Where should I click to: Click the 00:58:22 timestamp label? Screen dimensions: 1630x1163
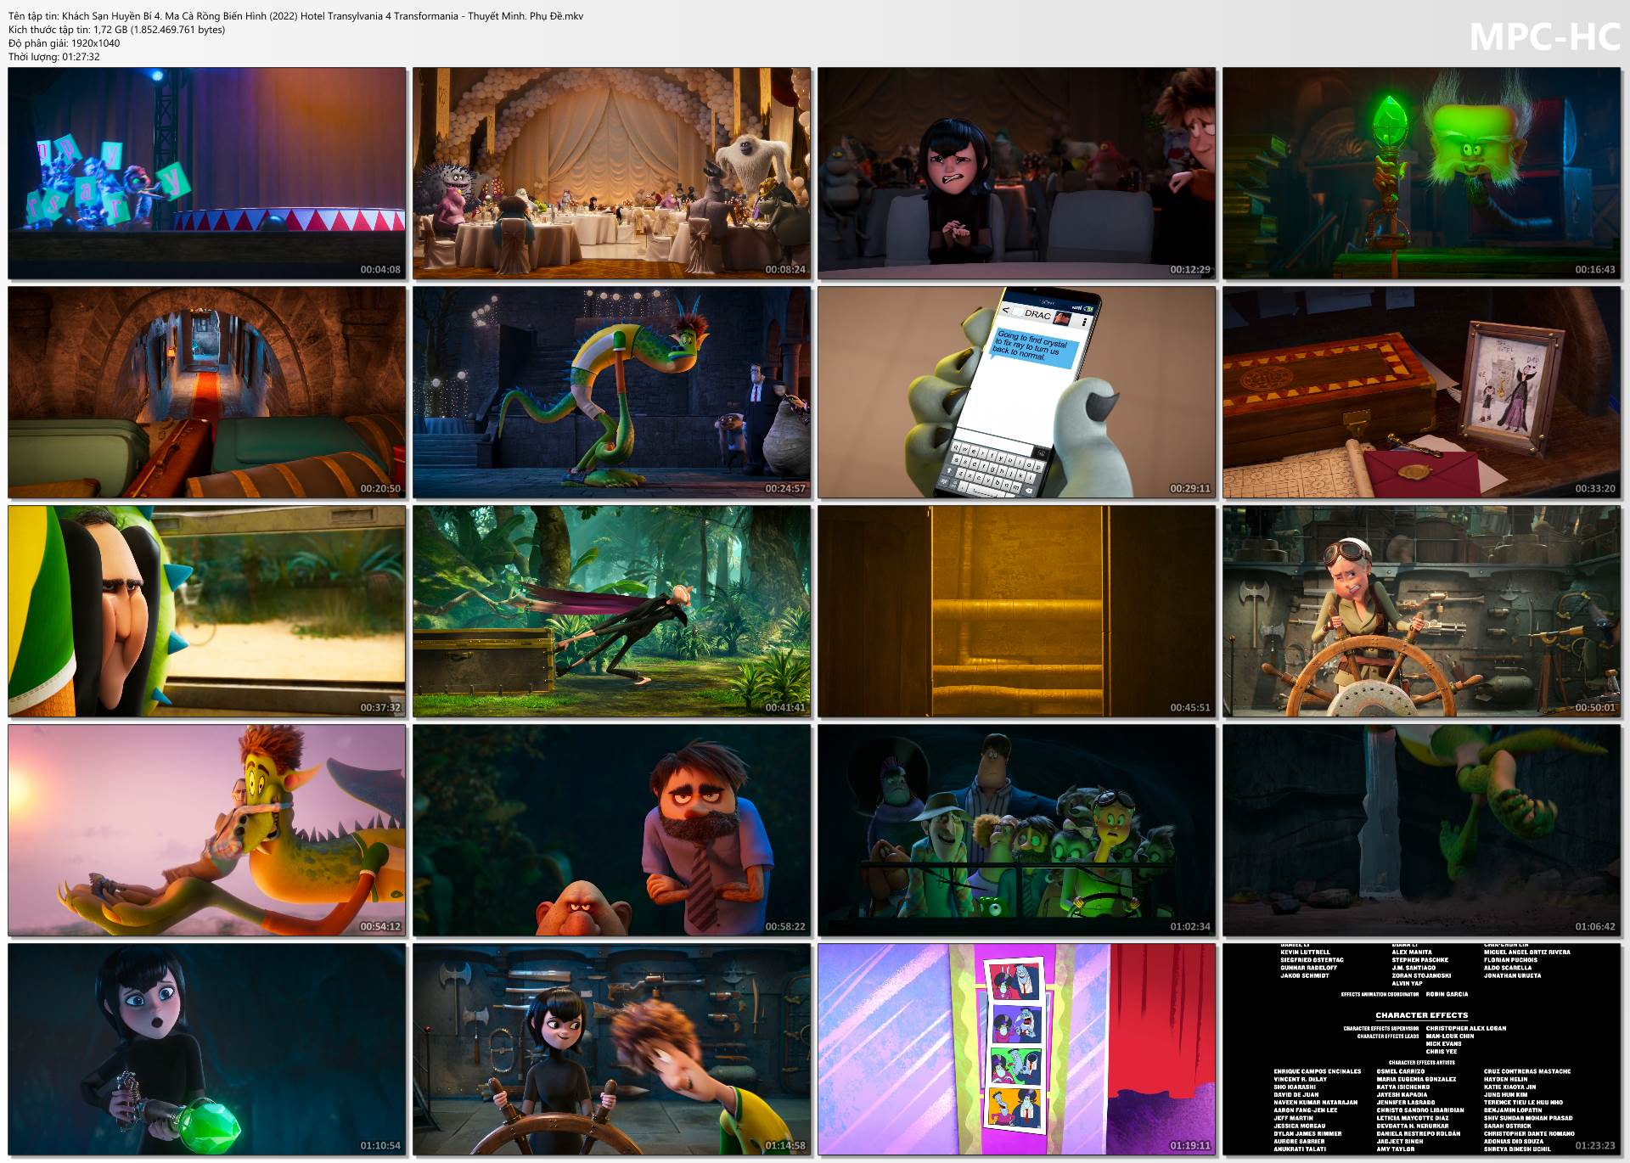tap(784, 927)
